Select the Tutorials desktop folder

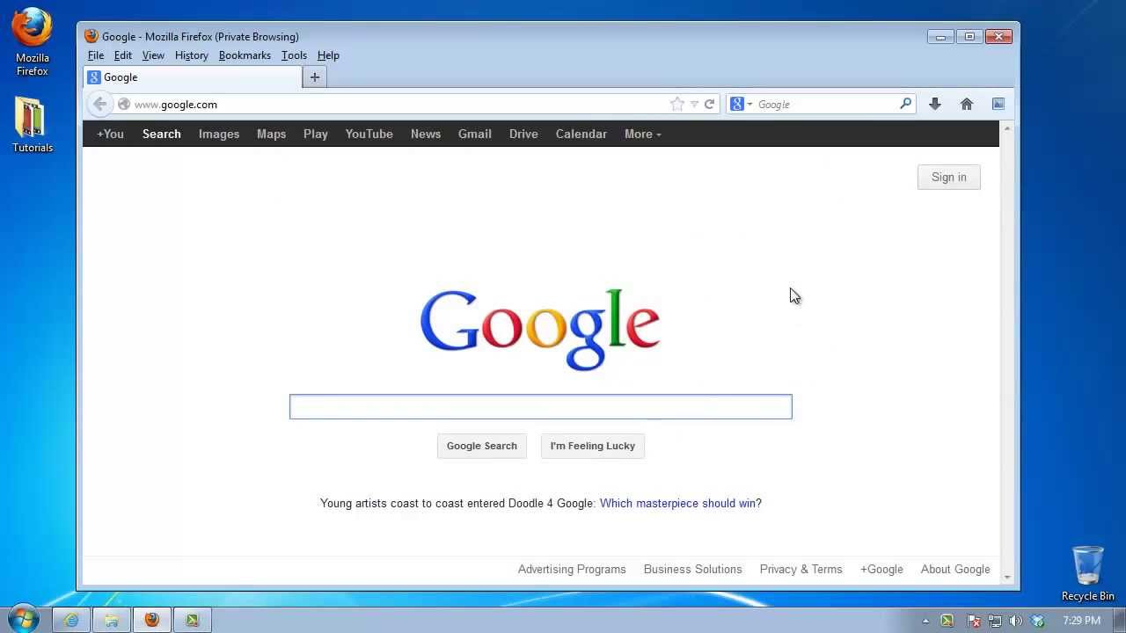pyautogui.click(x=33, y=125)
